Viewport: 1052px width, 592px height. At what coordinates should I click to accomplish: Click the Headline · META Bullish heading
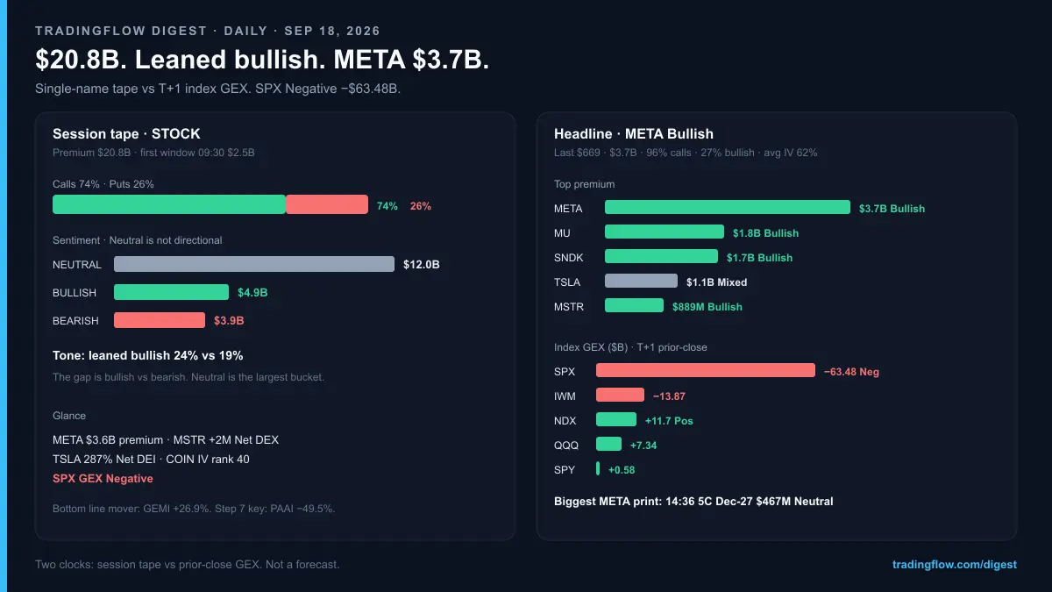(x=634, y=134)
